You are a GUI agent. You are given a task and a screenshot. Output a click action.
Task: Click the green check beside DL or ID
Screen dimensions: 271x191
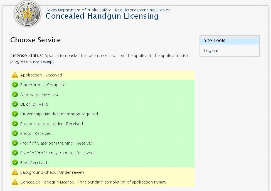tap(15, 104)
